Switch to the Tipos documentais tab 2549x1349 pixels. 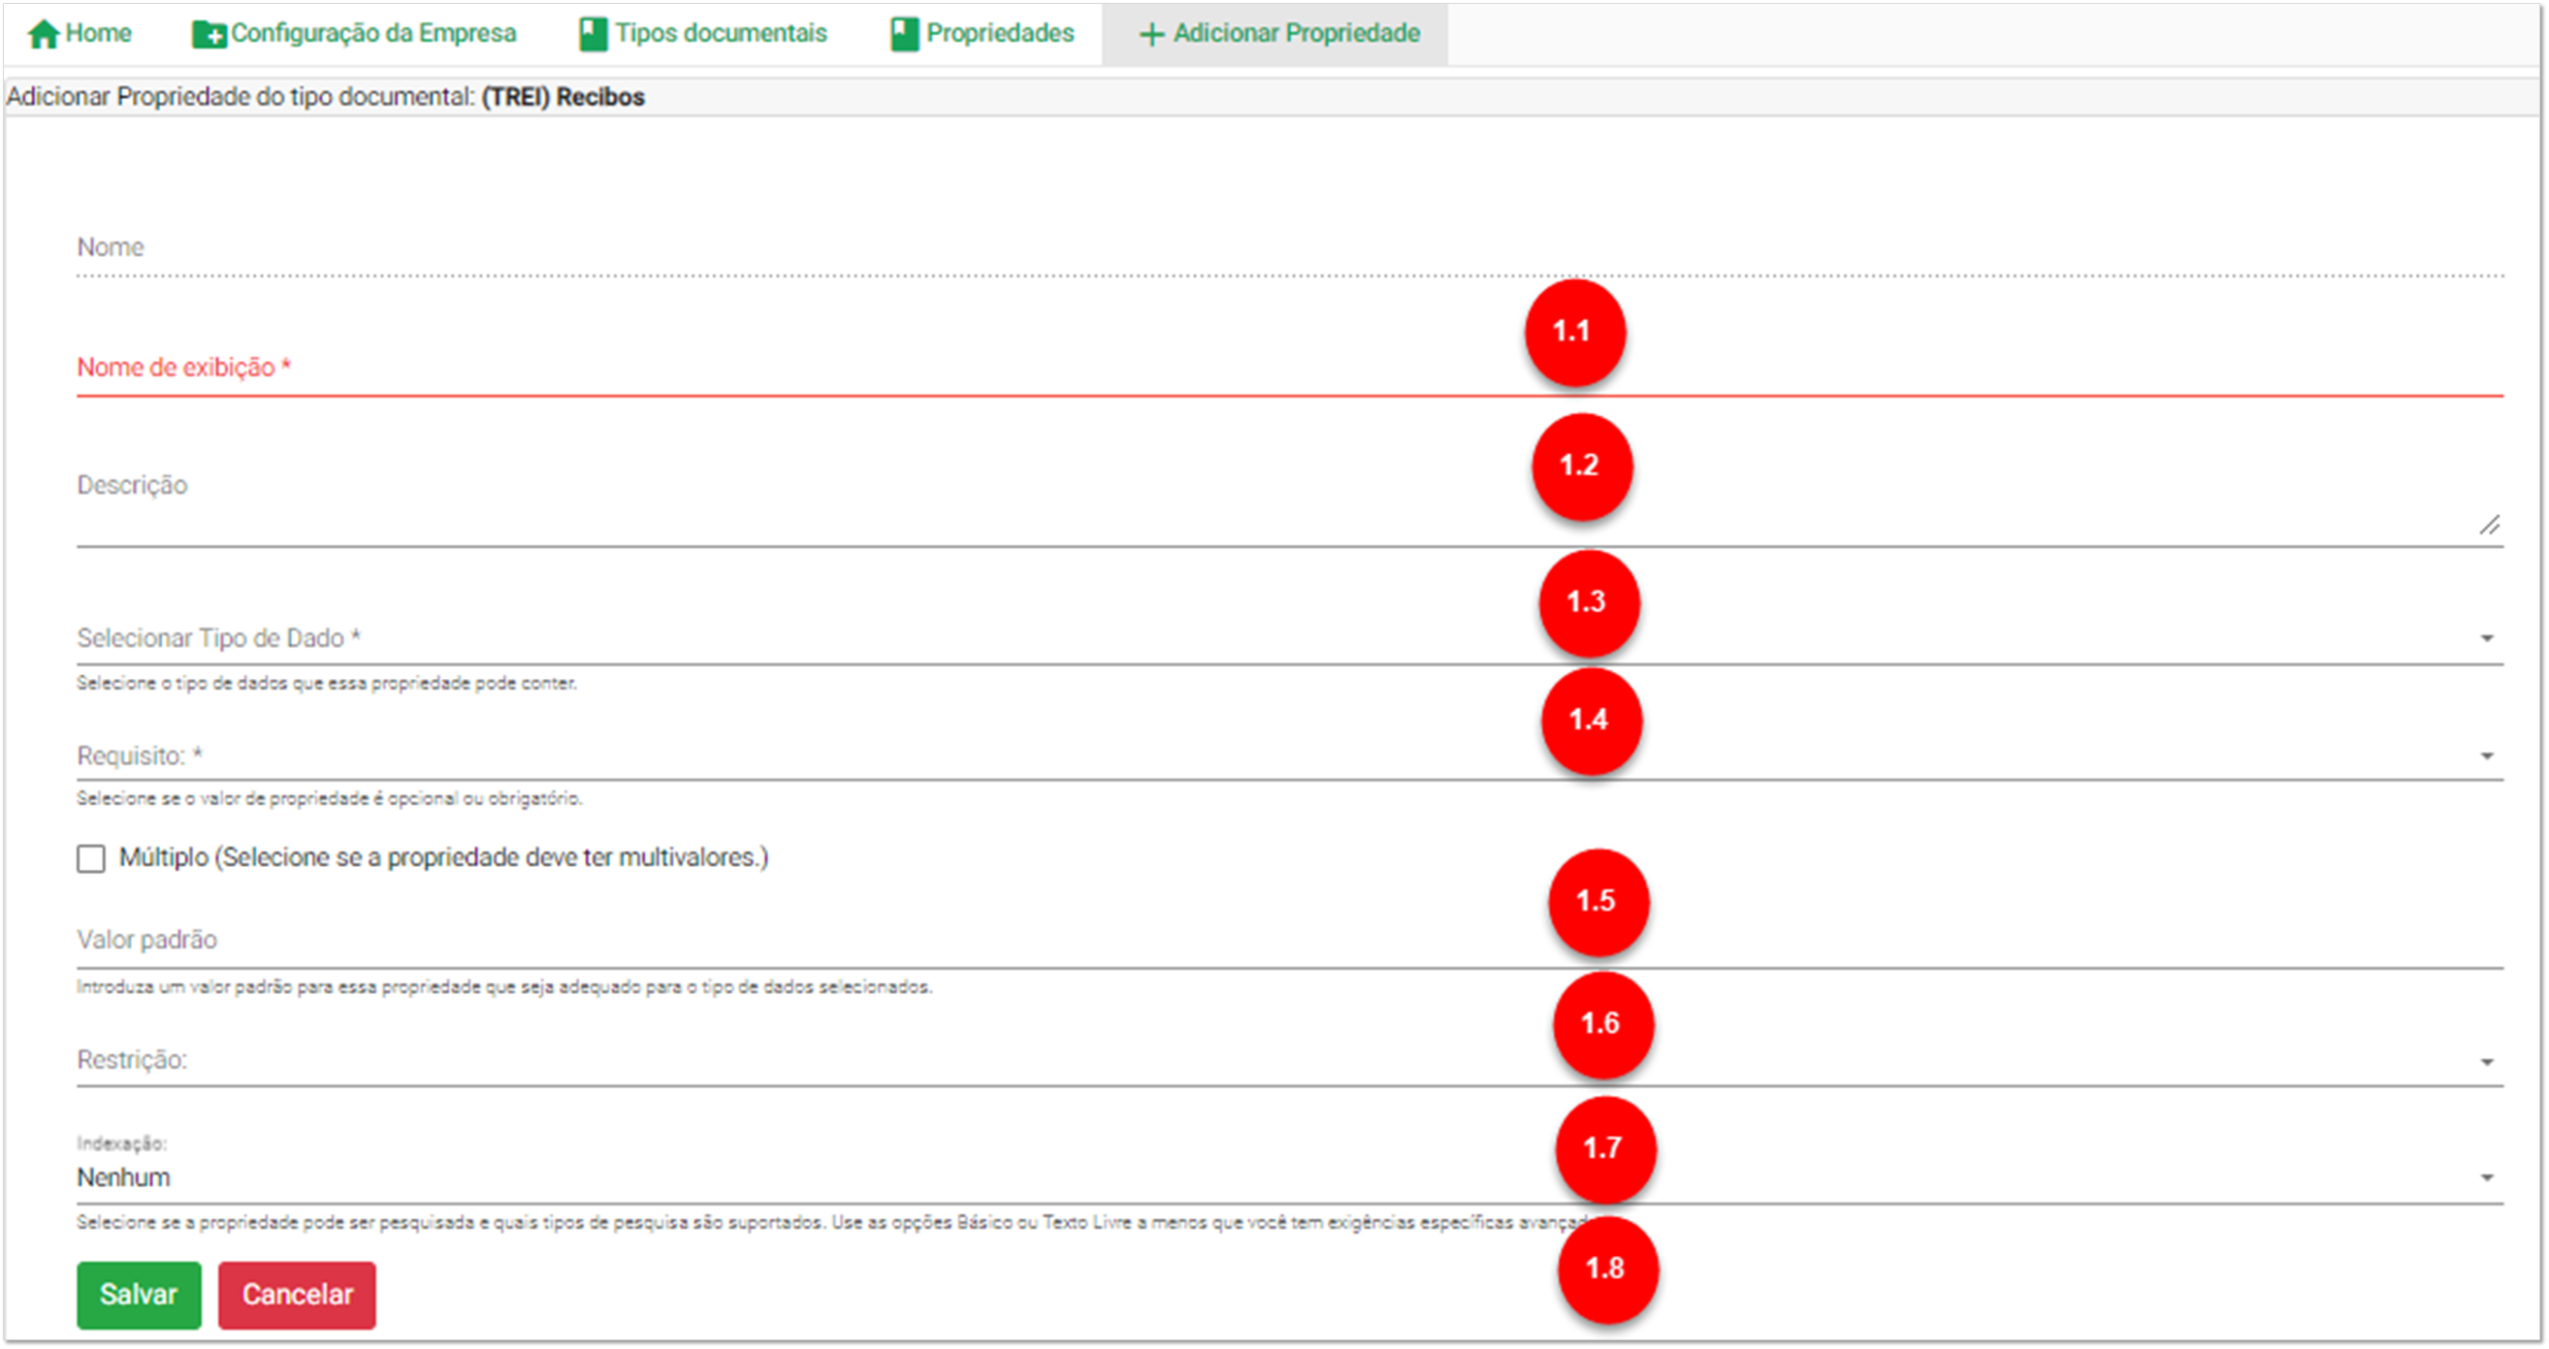(x=703, y=34)
